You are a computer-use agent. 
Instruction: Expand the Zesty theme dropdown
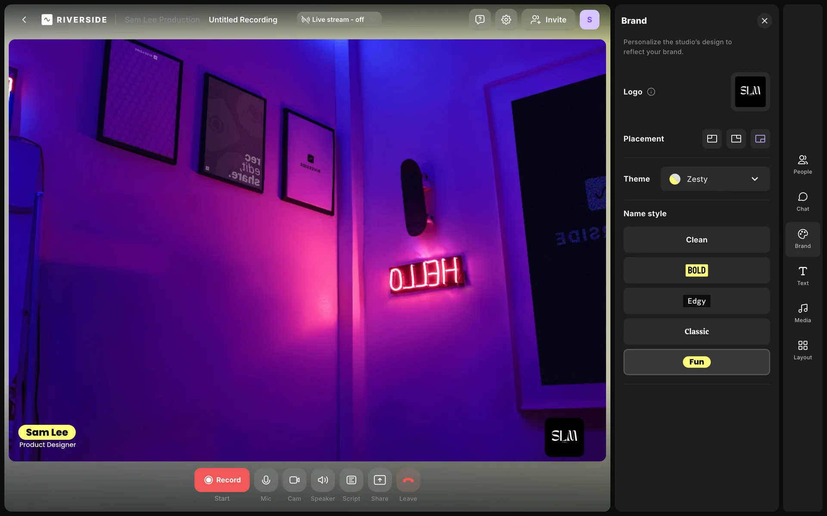pos(715,179)
